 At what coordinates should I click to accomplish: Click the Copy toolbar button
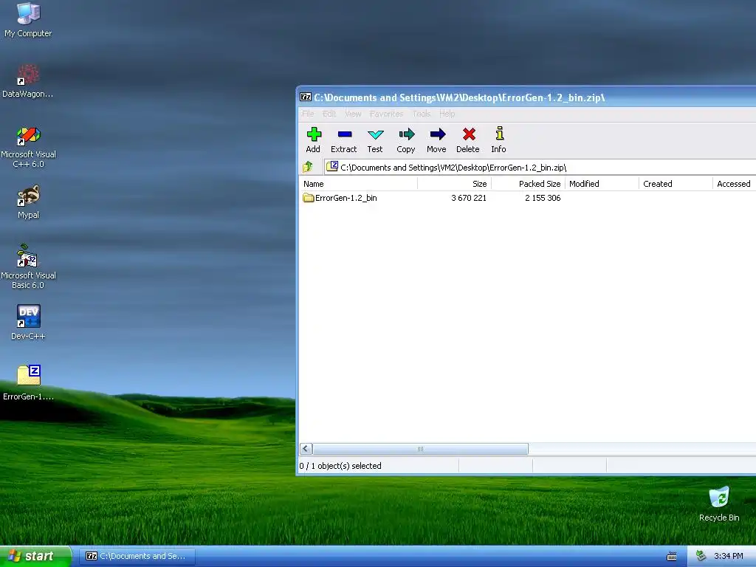click(x=406, y=140)
